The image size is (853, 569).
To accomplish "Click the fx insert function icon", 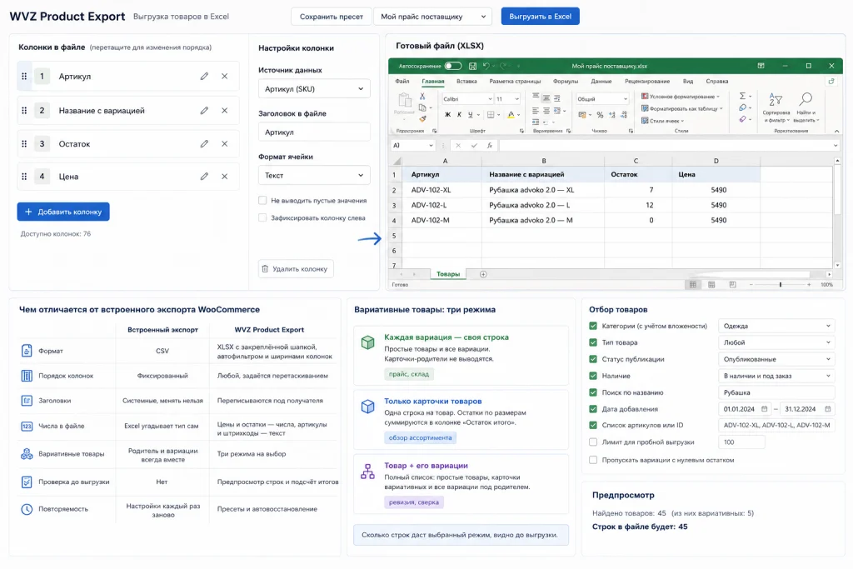I will coord(490,145).
